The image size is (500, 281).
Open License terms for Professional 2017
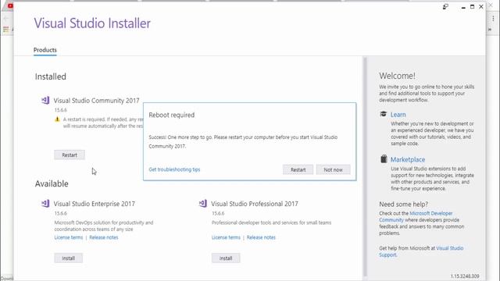pyautogui.click(x=226, y=237)
